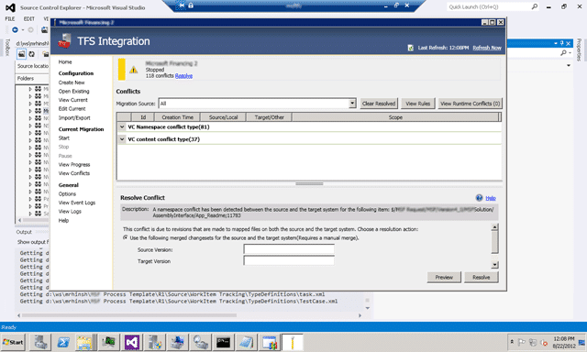Select the 'Use the following merged changesets' radio
The height and width of the screenshot is (352, 587).
coord(126,237)
